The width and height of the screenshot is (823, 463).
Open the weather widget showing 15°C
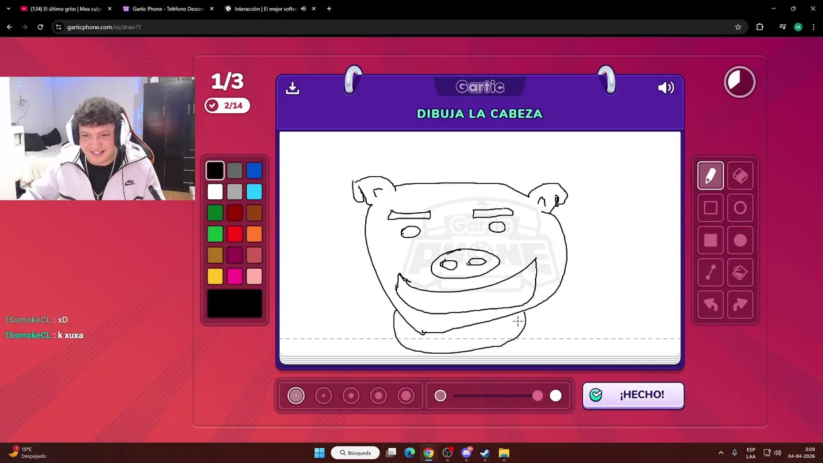[27, 453]
